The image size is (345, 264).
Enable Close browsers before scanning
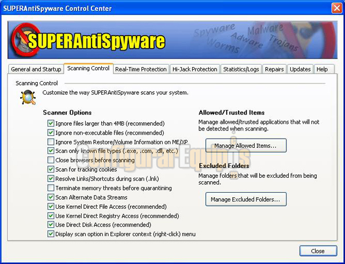(51, 160)
